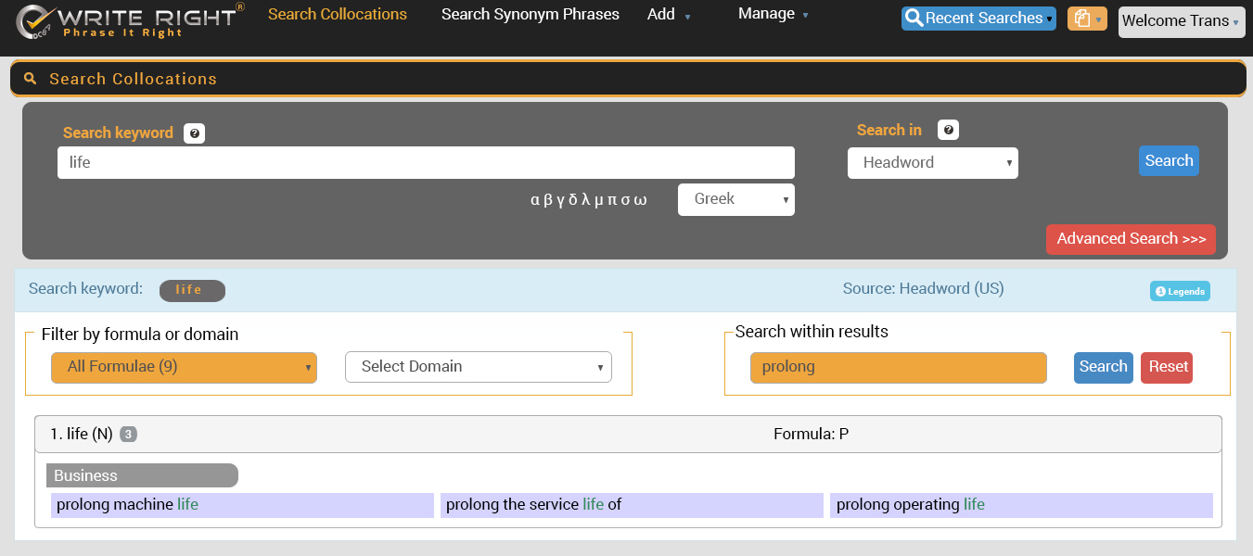Screen dimensions: 1253x556
Task: Click the Search keyword input field
Action: [x=426, y=163]
